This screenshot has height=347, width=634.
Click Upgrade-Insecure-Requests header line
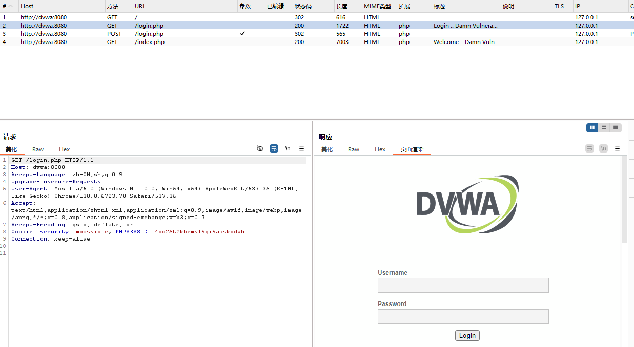click(x=62, y=182)
